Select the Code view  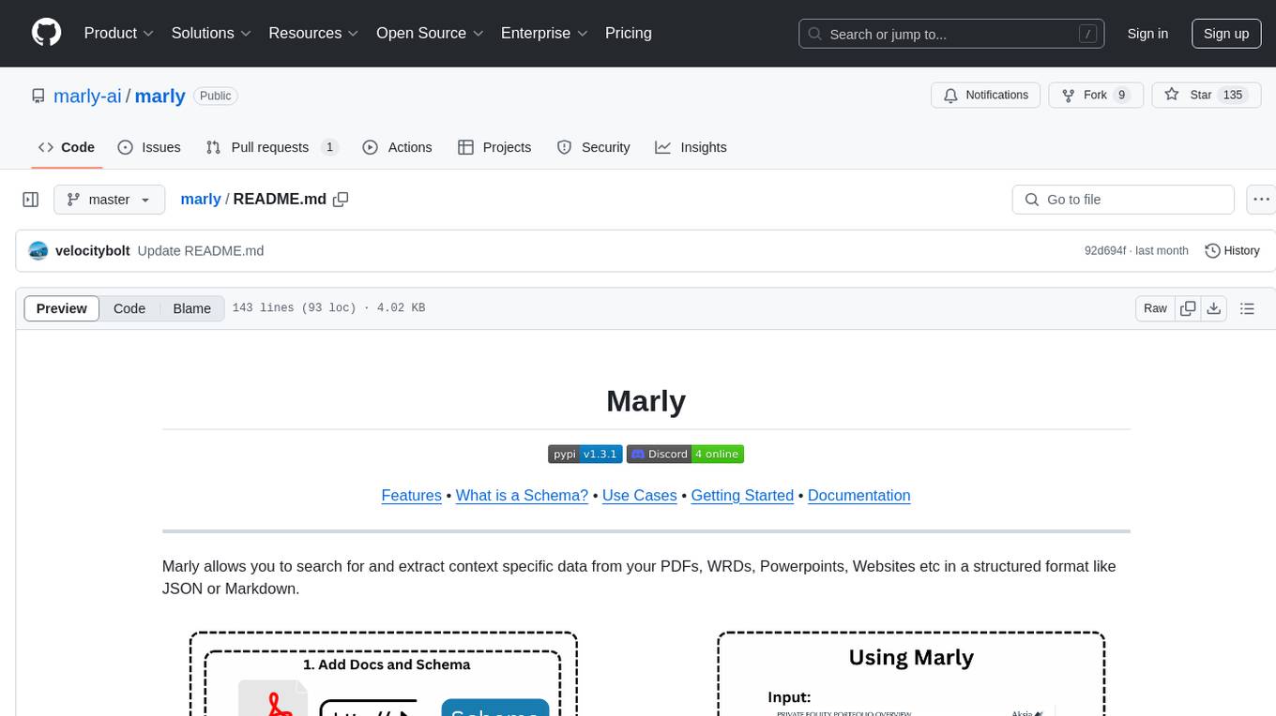[129, 308]
